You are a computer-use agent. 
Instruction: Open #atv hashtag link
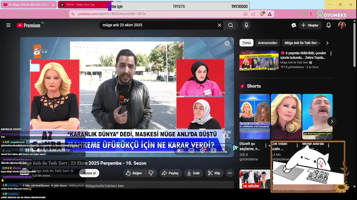pyautogui.click(x=121, y=186)
